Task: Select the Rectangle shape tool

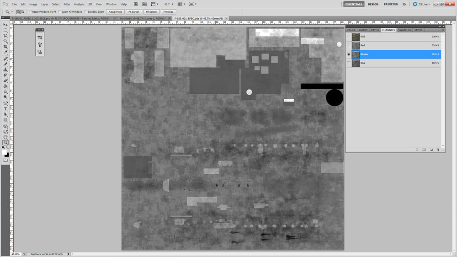Action: [x=5, y=120]
